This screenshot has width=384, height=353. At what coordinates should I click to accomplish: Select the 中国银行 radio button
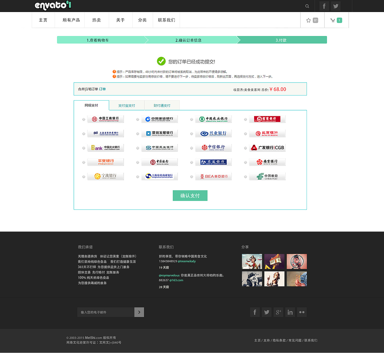point(137,162)
